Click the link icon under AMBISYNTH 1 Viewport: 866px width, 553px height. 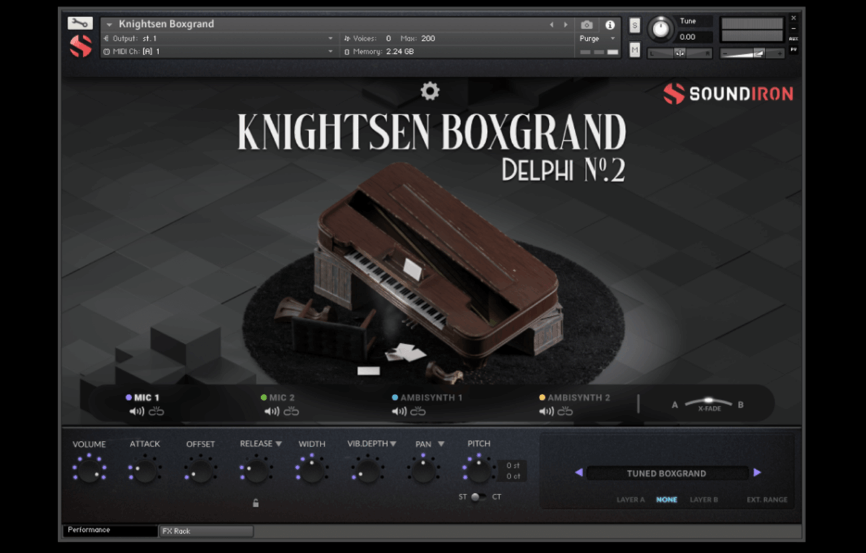pyautogui.click(x=418, y=411)
